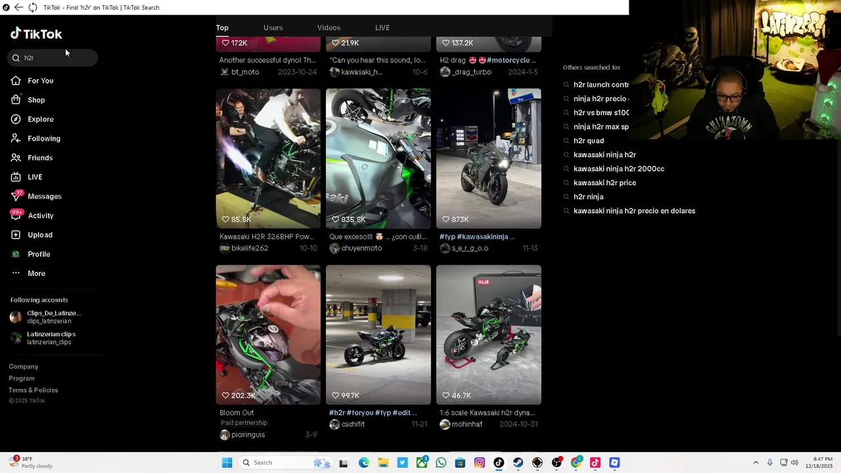
Task: Open Instagram from taskbar
Action: (480, 462)
